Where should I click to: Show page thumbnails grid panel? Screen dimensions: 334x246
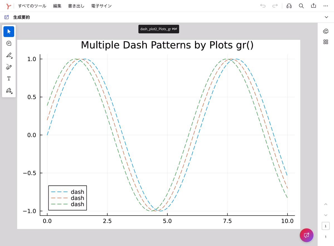pyautogui.click(x=325, y=42)
